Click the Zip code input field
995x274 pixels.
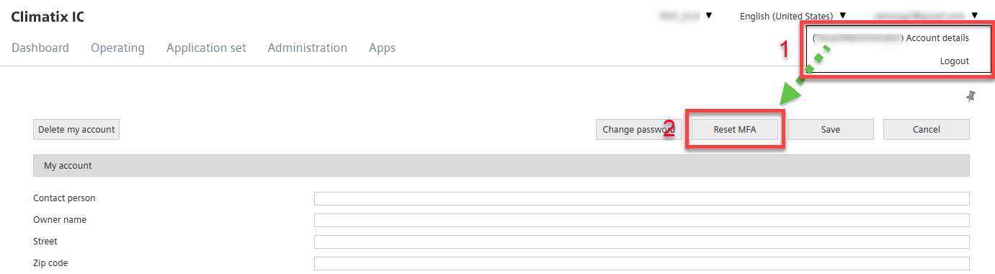point(642,263)
